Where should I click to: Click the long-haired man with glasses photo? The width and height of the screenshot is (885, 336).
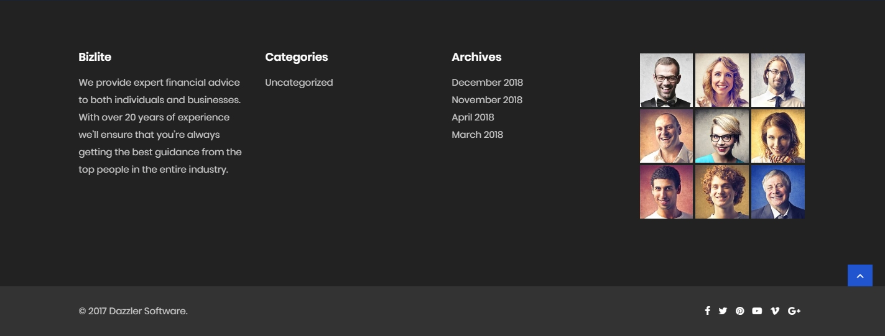(x=778, y=80)
